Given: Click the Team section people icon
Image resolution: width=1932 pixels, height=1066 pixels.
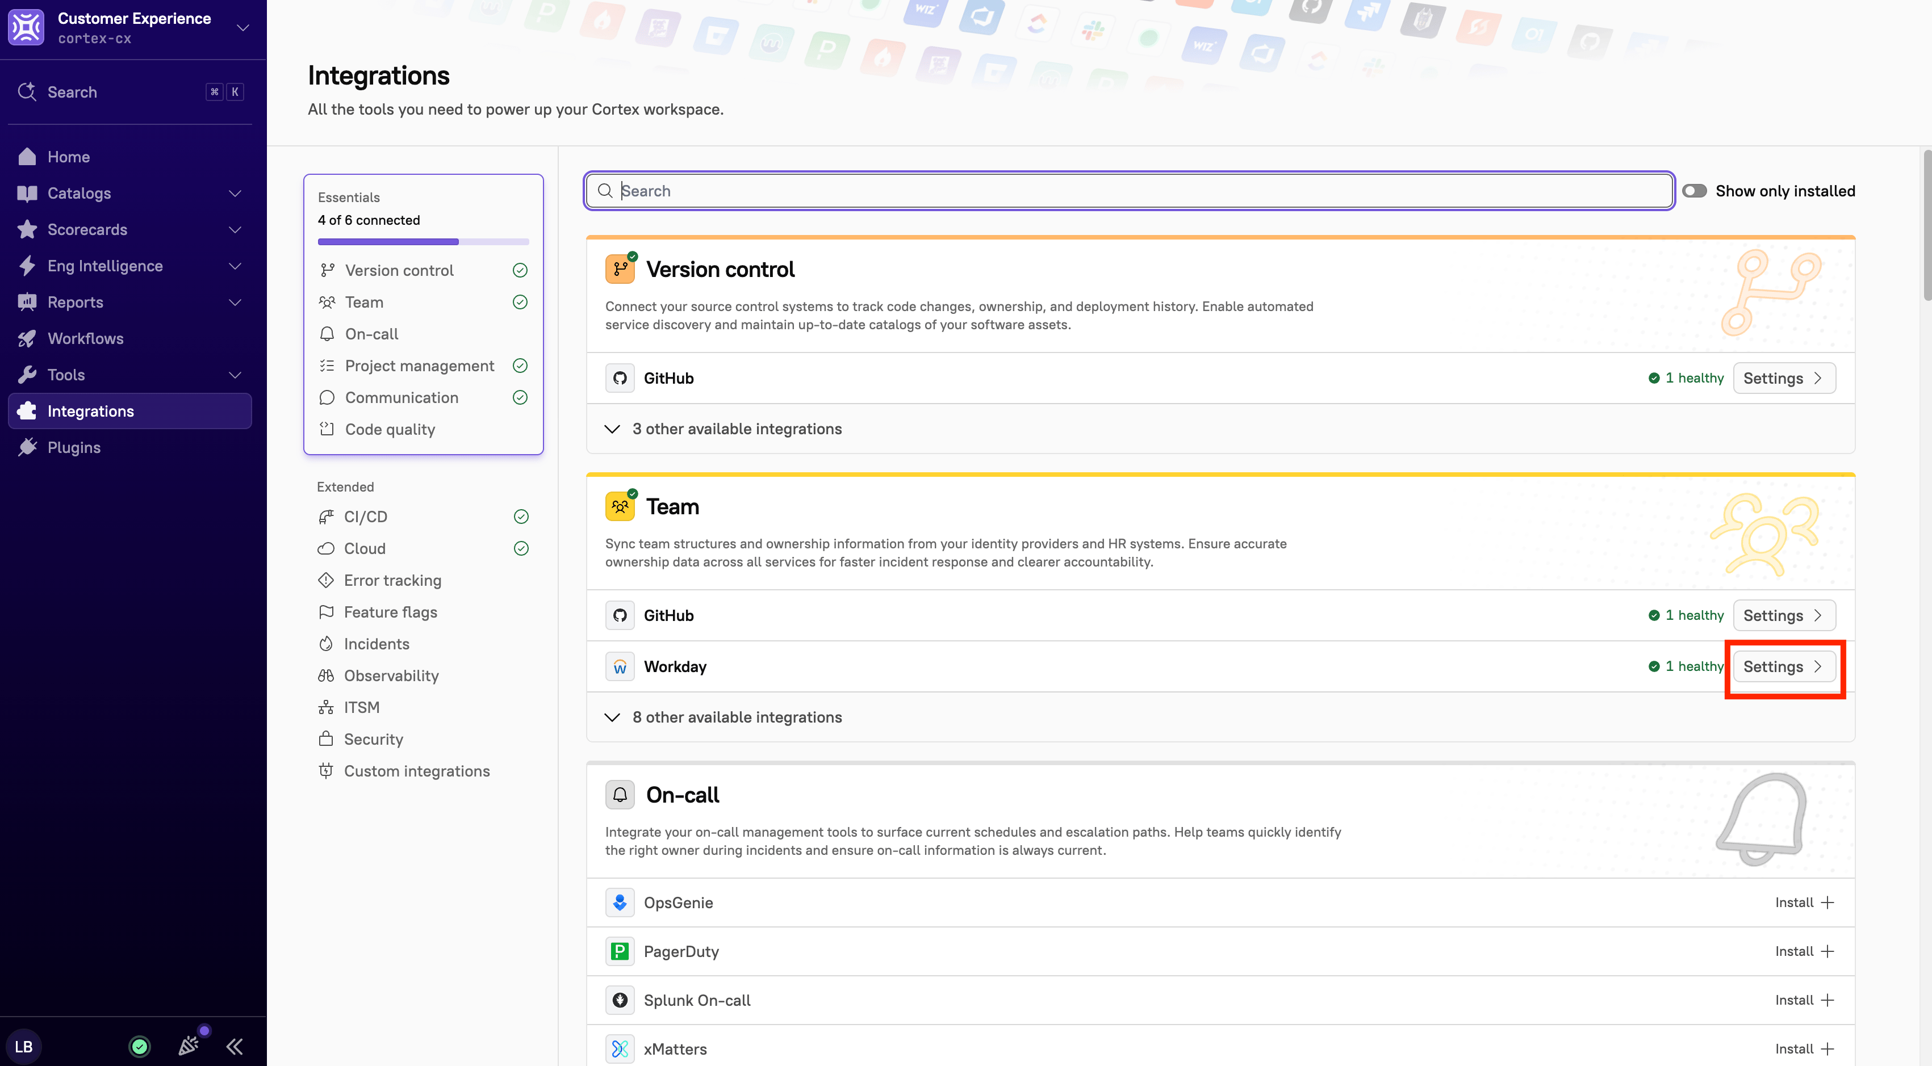Looking at the screenshot, I should point(620,507).
